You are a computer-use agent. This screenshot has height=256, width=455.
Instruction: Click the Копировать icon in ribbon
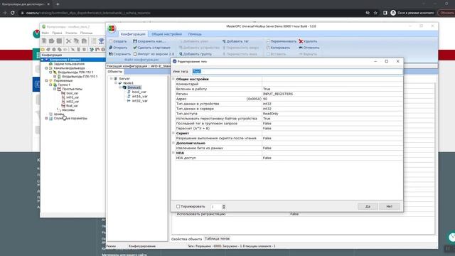click(268, 48)
